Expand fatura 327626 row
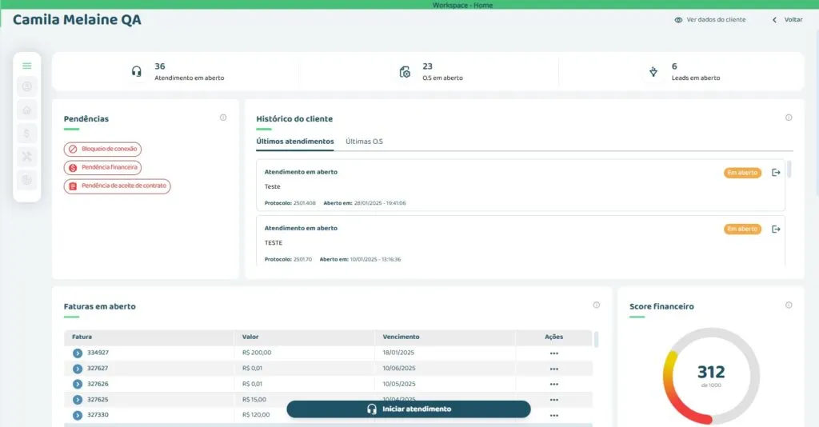The image size is (819, 427). pyautogui.click(x=78, y=384)
